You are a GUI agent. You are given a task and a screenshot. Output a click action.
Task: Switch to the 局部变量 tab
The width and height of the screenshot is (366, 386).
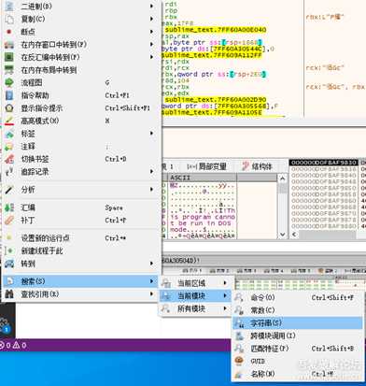(206, 166)
